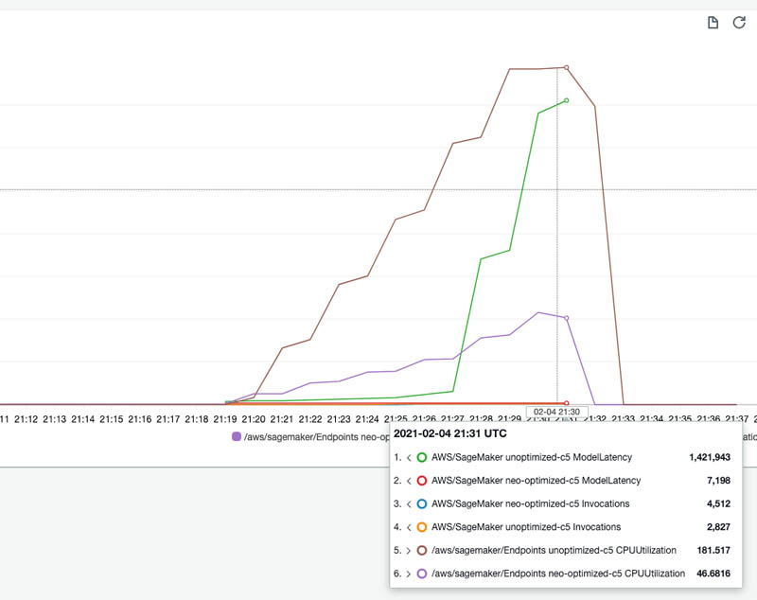The image size is (757, 600).
Task: Click the 21:20 x-axis label
Action: click(x=254, y=419)
